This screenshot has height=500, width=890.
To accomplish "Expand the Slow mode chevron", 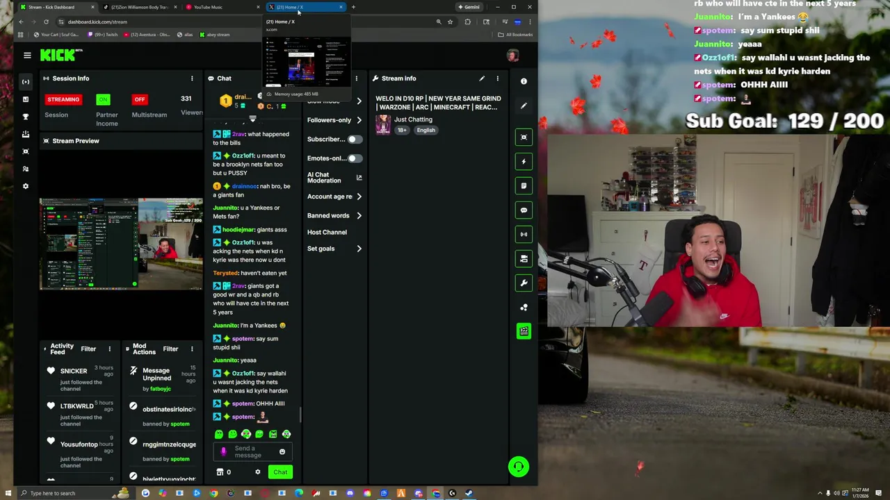I will 359,101.
